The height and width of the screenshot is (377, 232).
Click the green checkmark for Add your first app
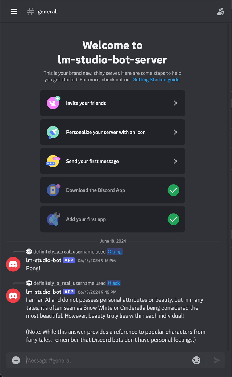(x=174, y=219)
